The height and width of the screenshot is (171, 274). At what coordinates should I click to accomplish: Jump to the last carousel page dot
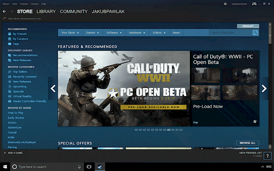(x=181, y=130)
